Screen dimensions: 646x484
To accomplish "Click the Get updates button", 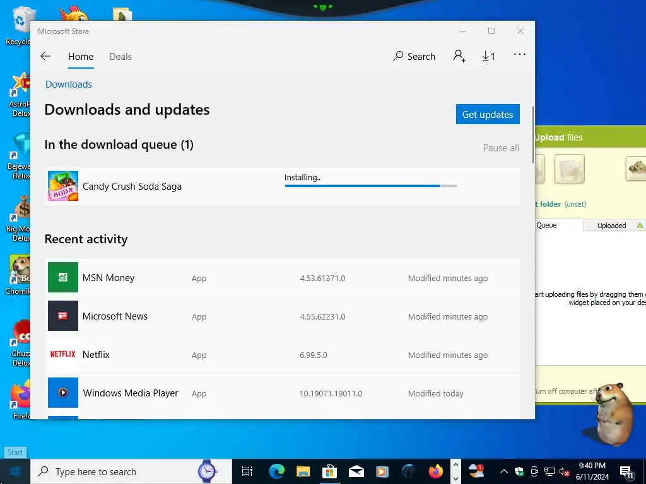I will coord(488,114).
